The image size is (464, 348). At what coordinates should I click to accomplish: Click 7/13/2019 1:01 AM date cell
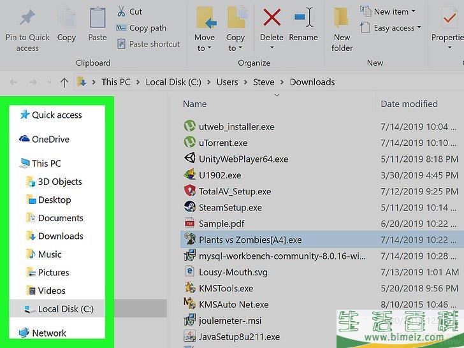[419, 272]
